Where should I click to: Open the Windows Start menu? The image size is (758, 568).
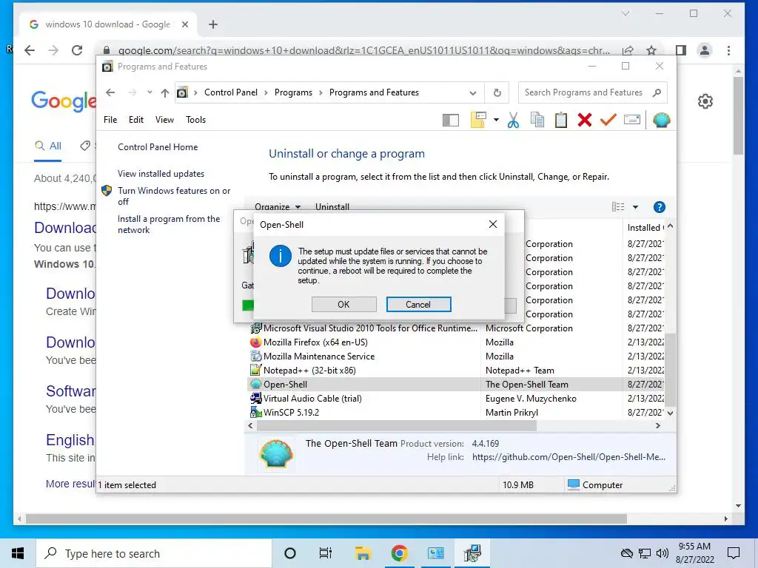coord(18,553)
